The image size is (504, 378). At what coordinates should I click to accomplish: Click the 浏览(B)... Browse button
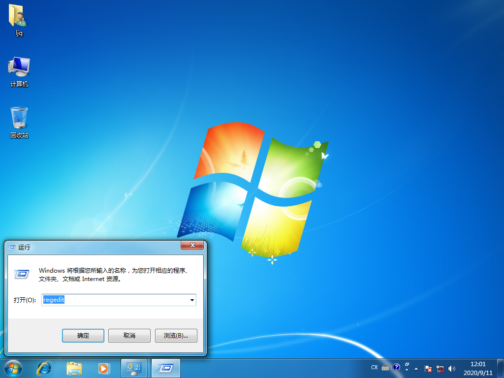[x=176, y=336]
